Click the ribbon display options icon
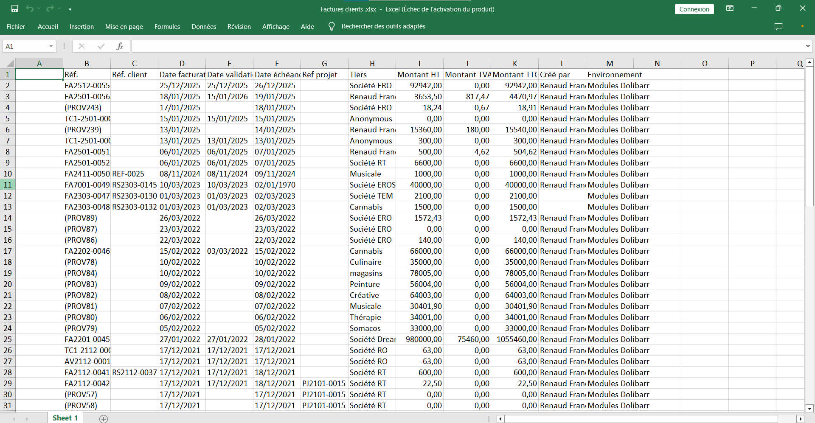 point(730,8)
